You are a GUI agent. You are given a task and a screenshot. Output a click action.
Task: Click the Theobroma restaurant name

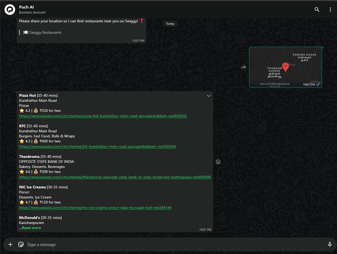(29, 156)
